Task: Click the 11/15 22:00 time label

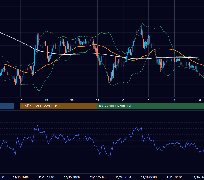Action: click(97, 177)
